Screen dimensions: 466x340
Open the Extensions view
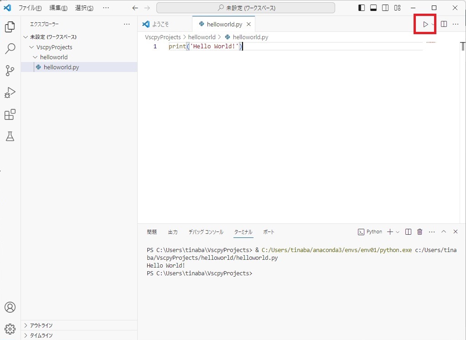pos(10,114)
